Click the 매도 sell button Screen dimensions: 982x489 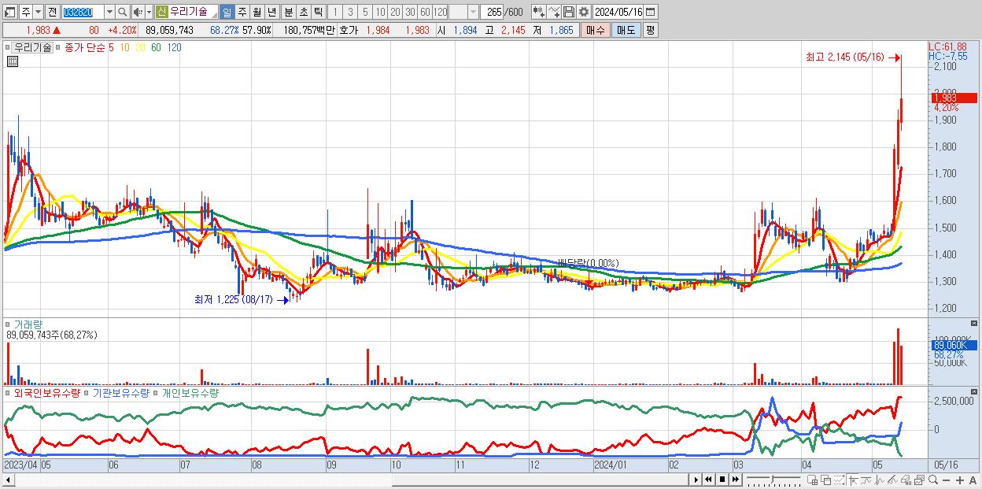tap(626, 30)
